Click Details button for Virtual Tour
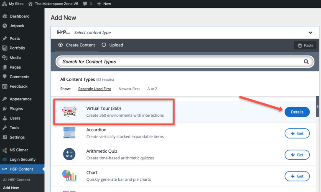321x192 pixels. [297, 112]
